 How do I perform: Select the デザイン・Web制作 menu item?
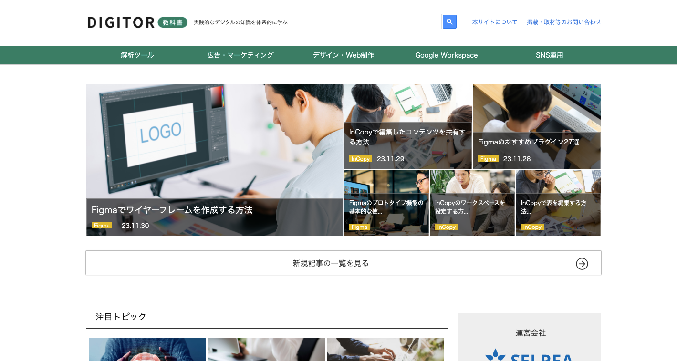point(344,55)
